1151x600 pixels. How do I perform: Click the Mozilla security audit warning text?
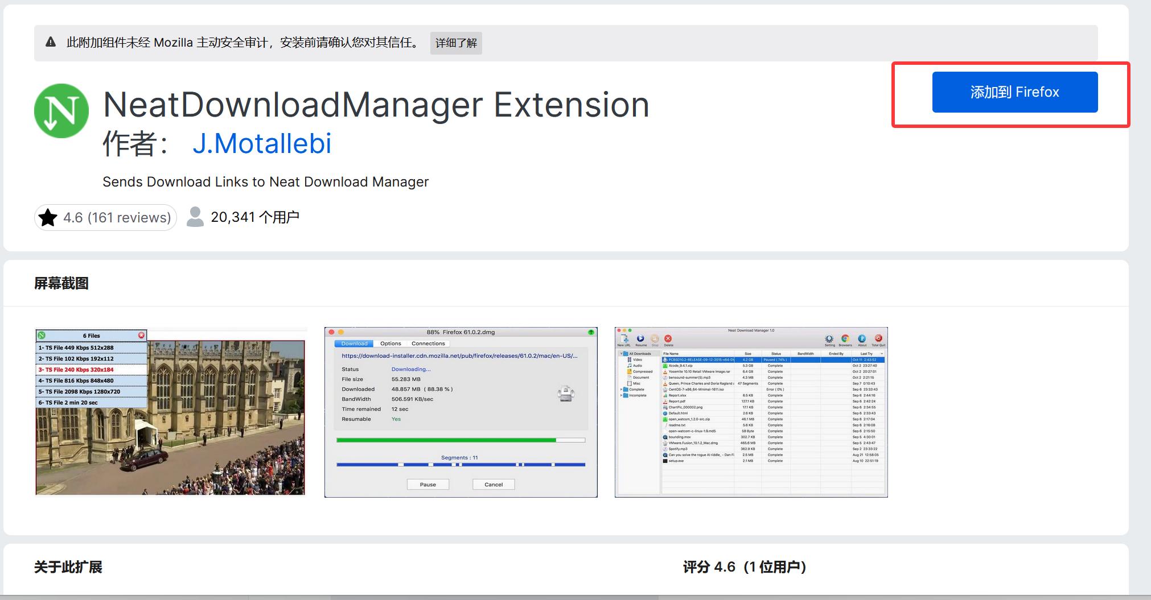(244, 43)
